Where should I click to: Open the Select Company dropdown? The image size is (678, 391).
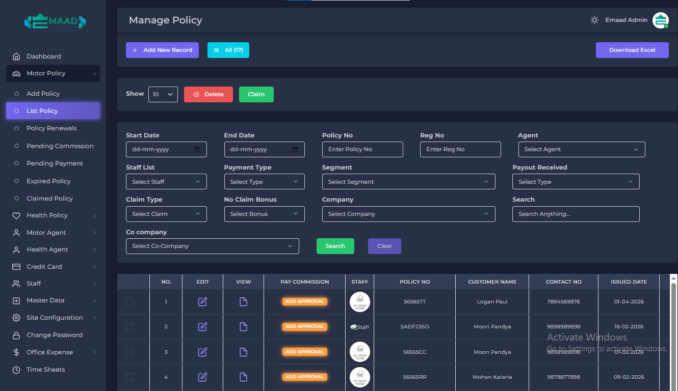(408, 214)
